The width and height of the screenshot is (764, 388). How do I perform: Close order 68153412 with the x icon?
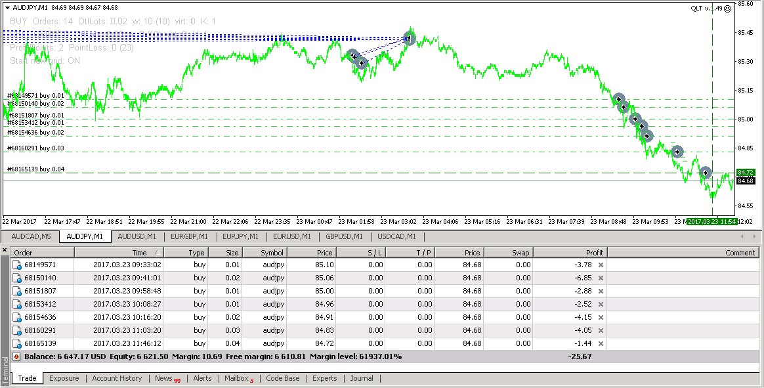pos(601,304)
